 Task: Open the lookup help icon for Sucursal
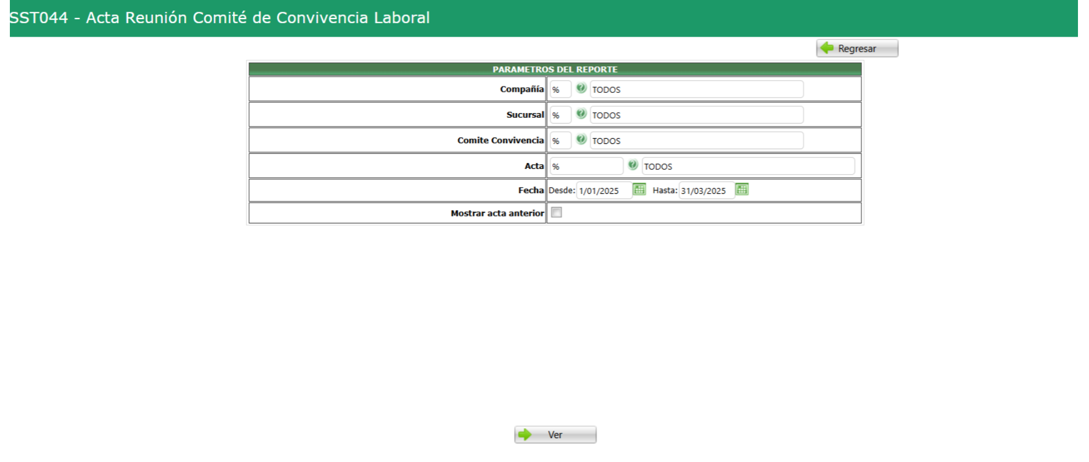(x=581, y=114)
